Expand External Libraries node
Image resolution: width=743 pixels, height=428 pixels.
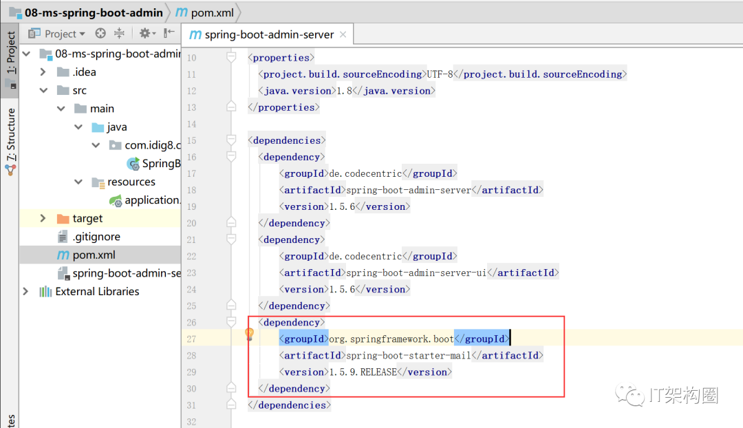[25, 291]
